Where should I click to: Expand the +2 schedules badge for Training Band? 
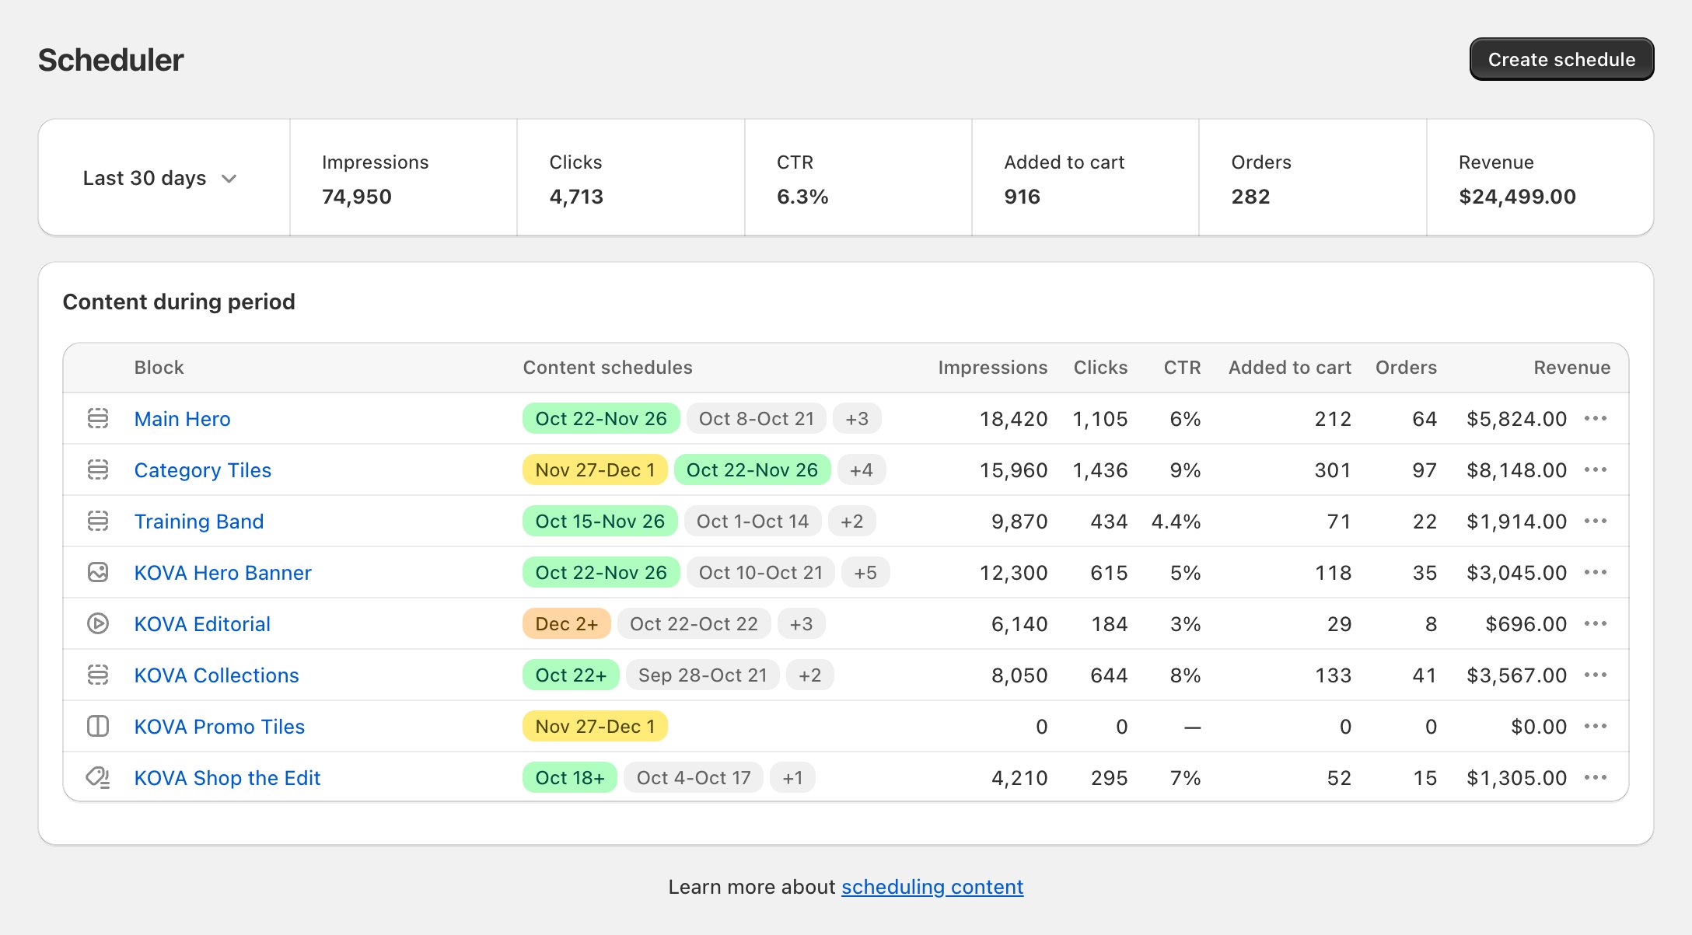click(x=851, y=522)
